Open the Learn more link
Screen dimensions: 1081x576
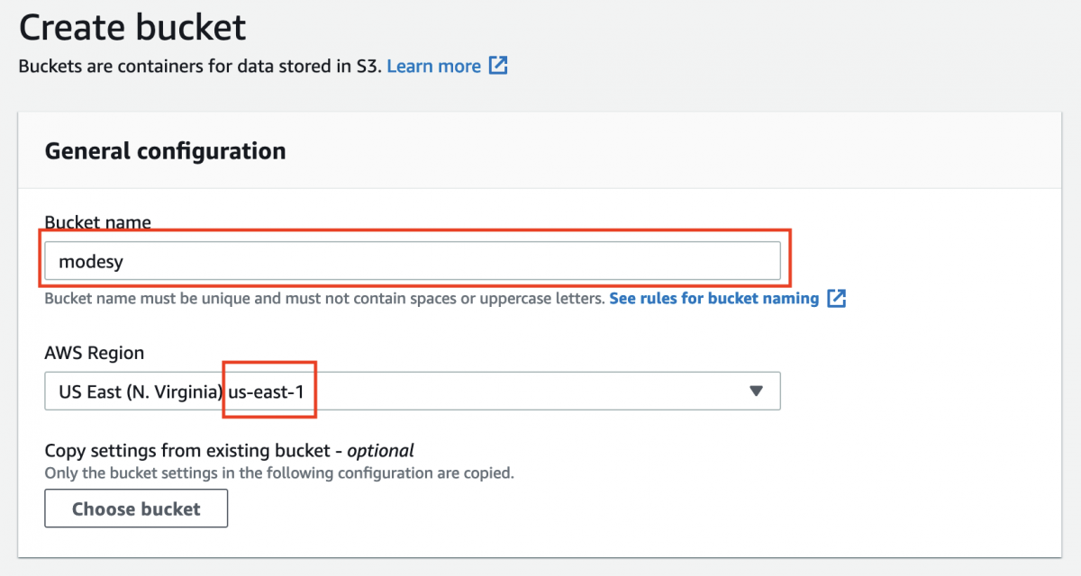[433, 66]
